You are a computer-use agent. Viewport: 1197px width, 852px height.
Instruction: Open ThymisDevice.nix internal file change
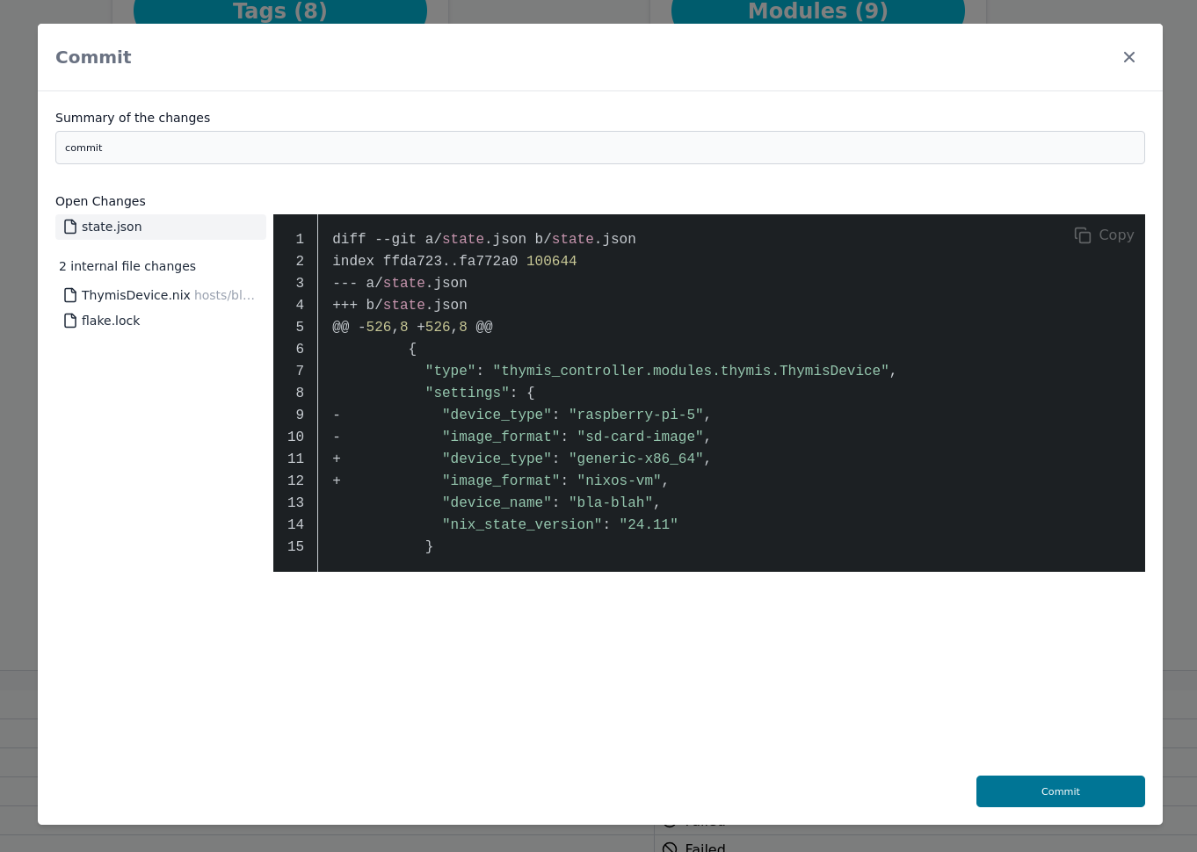pos(161,295)
